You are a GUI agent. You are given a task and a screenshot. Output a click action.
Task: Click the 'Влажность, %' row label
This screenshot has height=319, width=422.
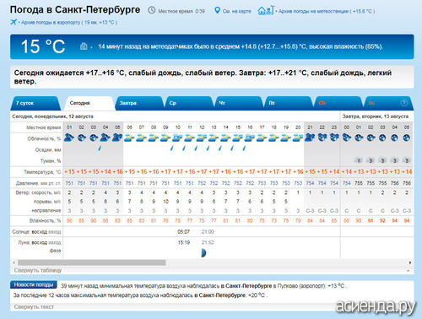pyautogui.click(x=45, y=221)
